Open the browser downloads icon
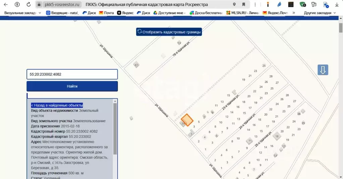The width and height of the screenshot is (343, 179). (x=337, y=5)
